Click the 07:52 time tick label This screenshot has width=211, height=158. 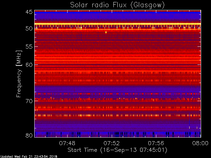(x=111, y=143)
